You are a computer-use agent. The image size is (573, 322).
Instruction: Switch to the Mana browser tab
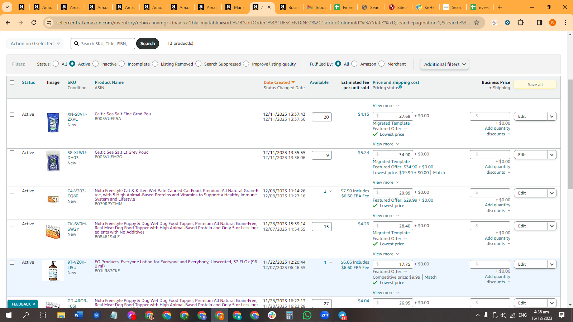(x=235, y=7)
